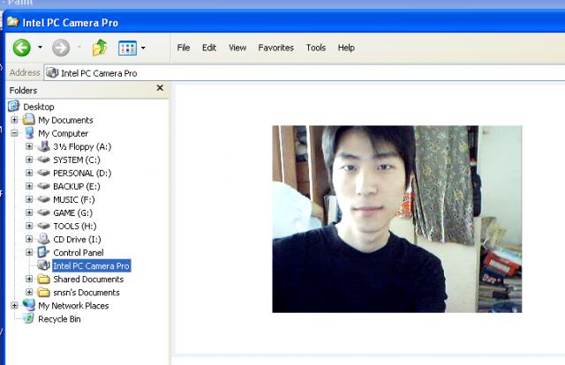Open the Edit menu
Viewport: 565px width, 365px height.
(209, 48)
